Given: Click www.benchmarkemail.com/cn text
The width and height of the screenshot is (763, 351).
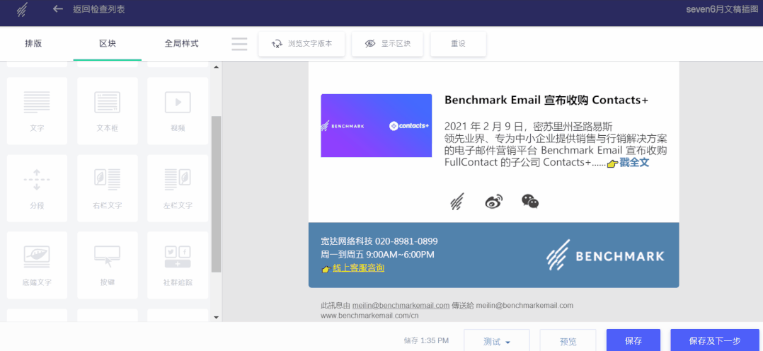Looking at the screenshot, I should (x=369, y=316).
